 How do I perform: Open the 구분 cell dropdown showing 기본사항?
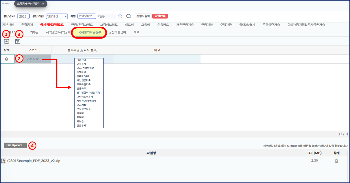click(33, 59)
